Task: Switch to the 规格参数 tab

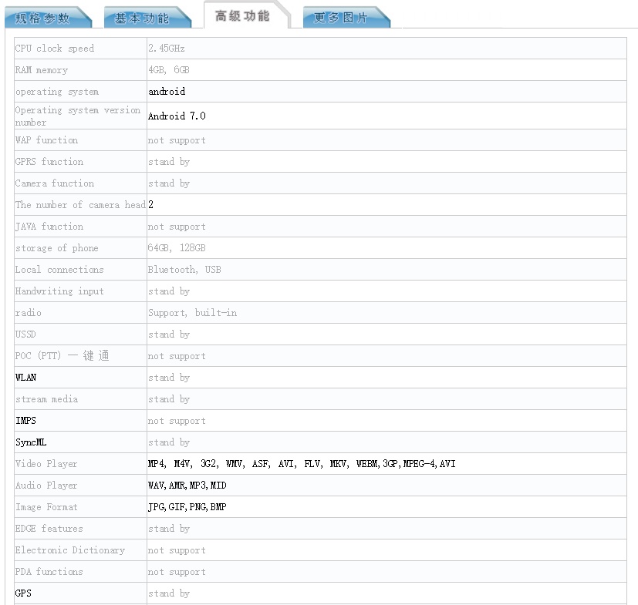Action: [x=48, y=15]
